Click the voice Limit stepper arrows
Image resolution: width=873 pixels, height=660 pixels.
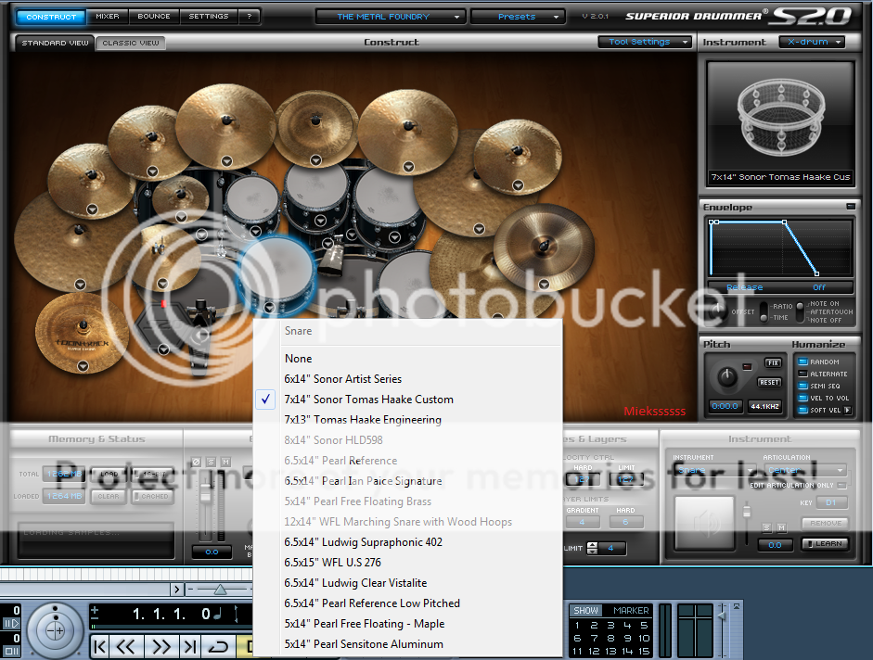pos(593,548)
